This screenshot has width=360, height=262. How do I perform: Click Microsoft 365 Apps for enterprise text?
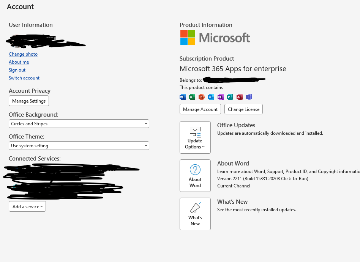[233, 69]
